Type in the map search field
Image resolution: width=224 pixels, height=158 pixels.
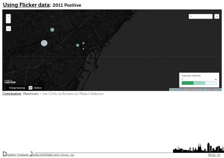tap(202, 17)
